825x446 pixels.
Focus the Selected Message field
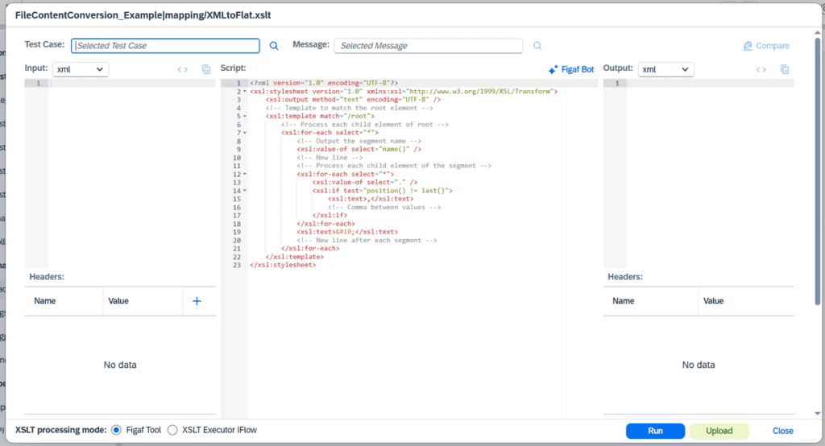(429, 46)
